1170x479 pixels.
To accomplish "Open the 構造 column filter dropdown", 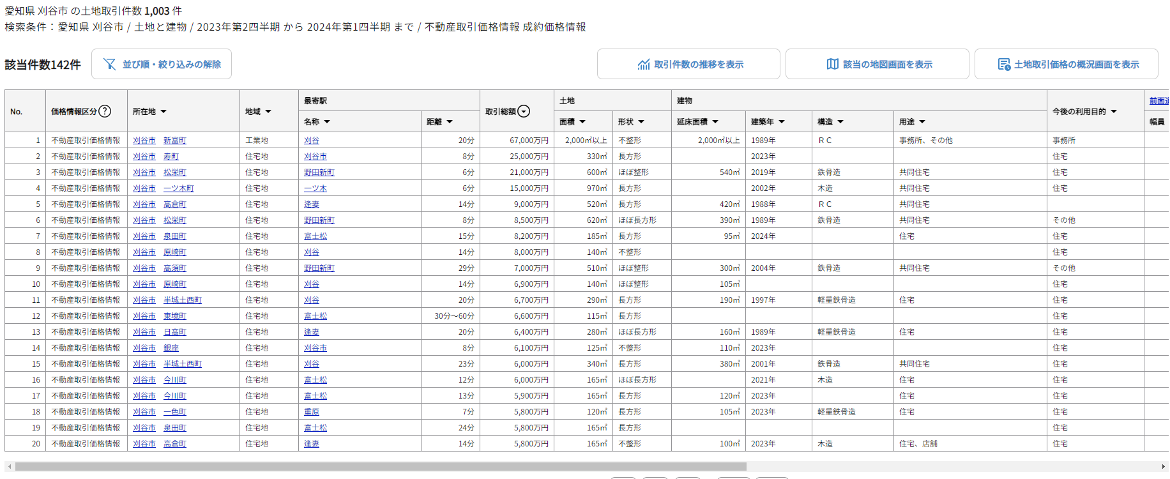I will (840, 122).
